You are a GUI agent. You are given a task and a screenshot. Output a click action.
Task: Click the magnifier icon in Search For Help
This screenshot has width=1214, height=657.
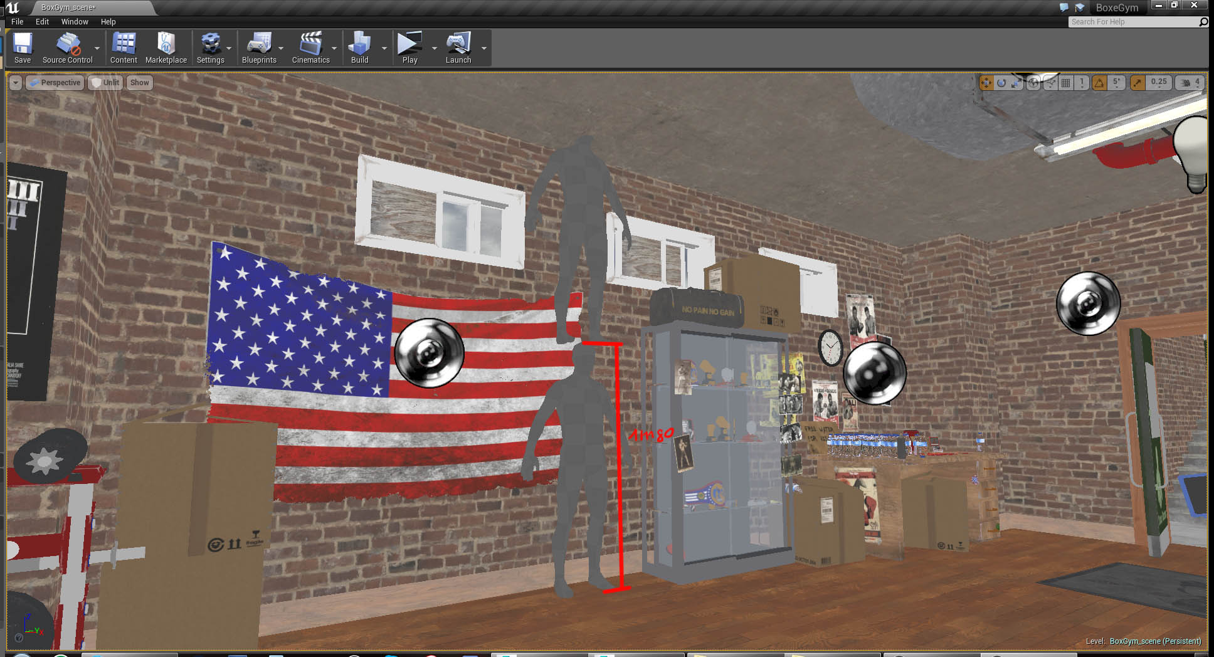pyautogui.click(x=1203, y=22)
